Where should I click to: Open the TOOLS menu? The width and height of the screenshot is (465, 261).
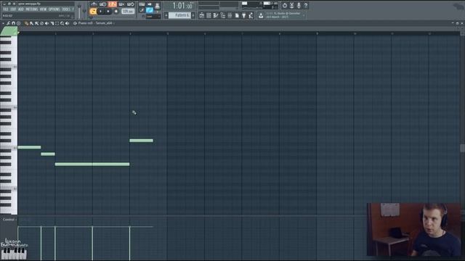66,9
